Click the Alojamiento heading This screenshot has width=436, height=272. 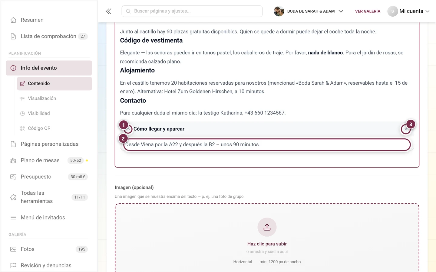[x=137, y=70]
